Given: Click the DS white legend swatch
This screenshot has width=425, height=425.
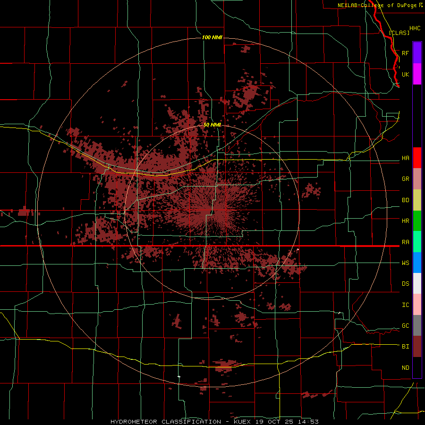Looking at the screenshot, I should click(x=417, y=283).
